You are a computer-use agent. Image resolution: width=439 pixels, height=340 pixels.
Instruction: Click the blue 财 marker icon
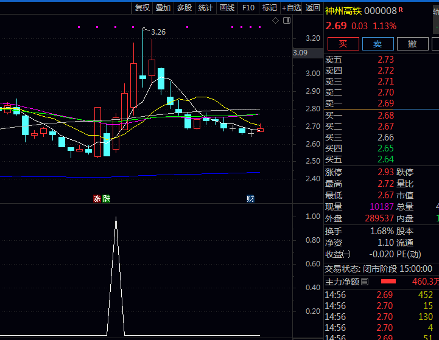coord(250,198)
